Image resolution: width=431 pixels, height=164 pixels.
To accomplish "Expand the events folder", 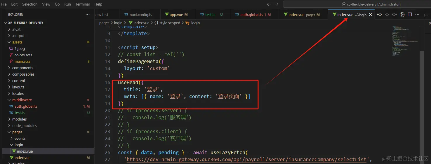I will click(x=48, y=138).
